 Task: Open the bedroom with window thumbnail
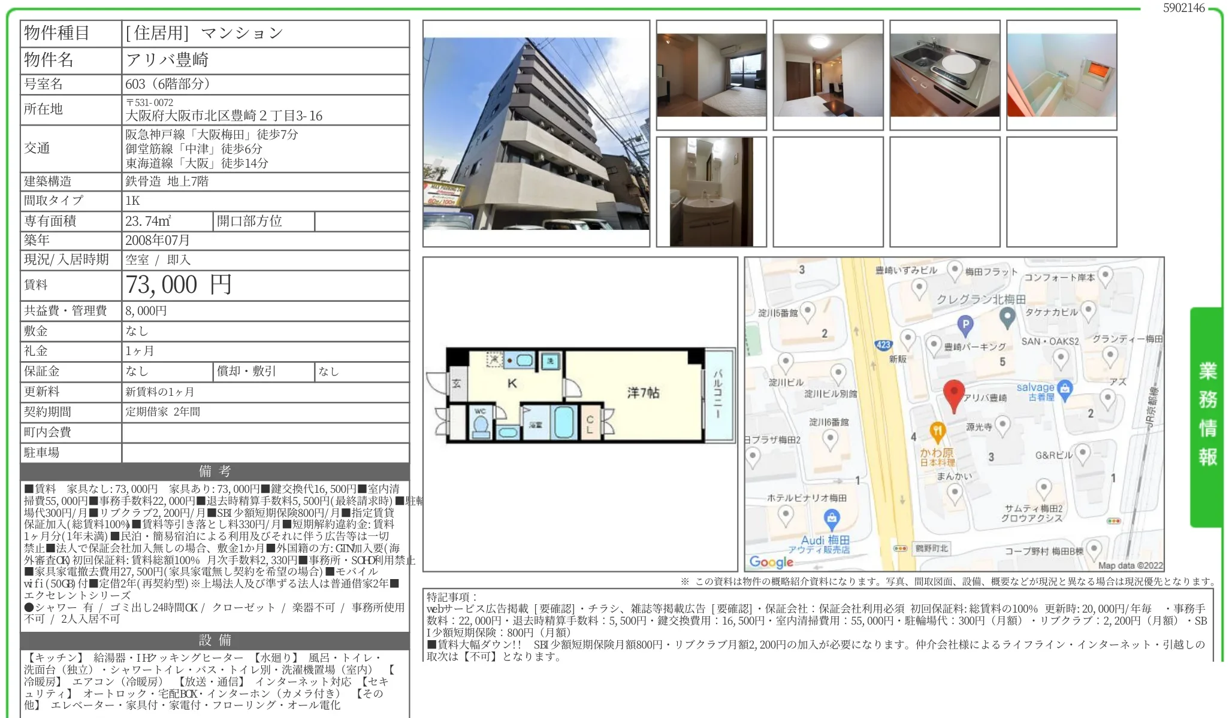pyautogui.click(x=711, y=75)
